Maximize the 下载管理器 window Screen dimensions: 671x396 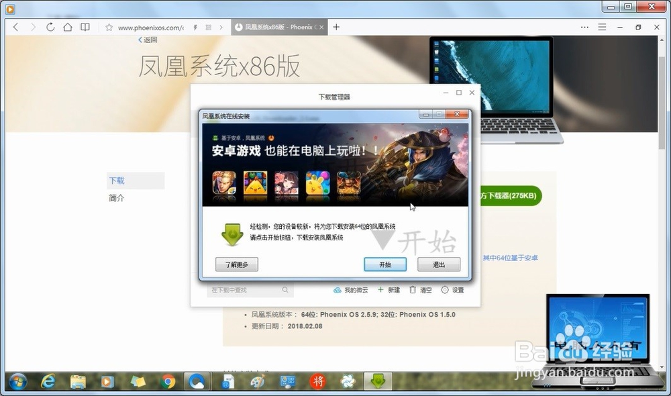tap(459, 93)
